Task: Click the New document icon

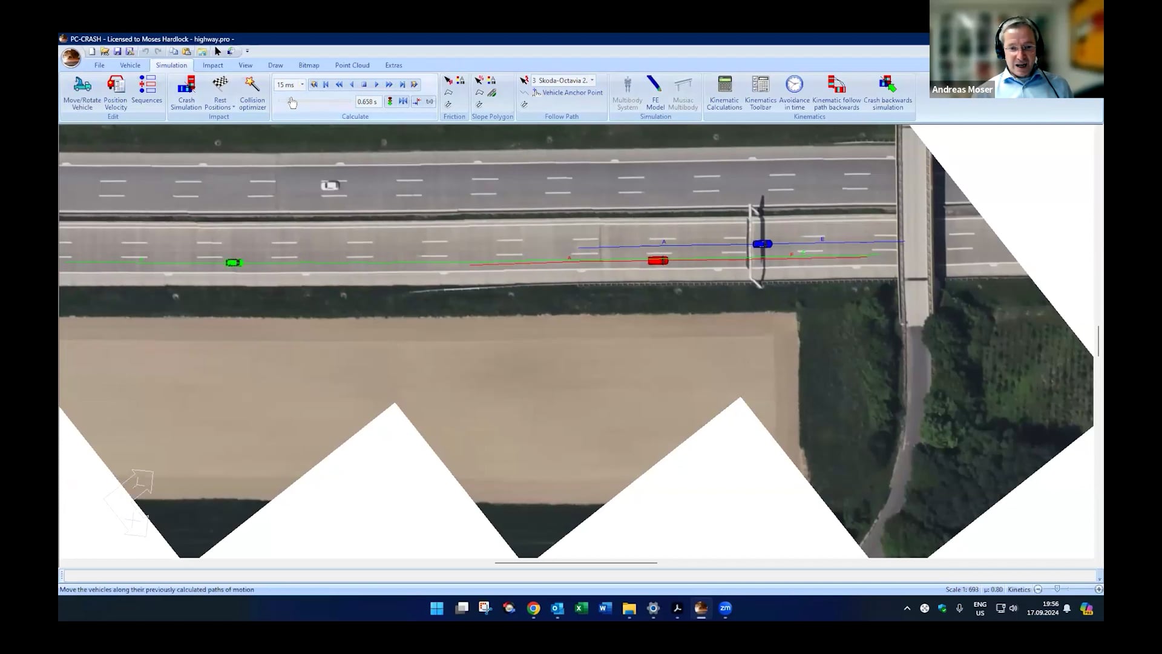Action: pyautogui.click(x=92, y=51)
